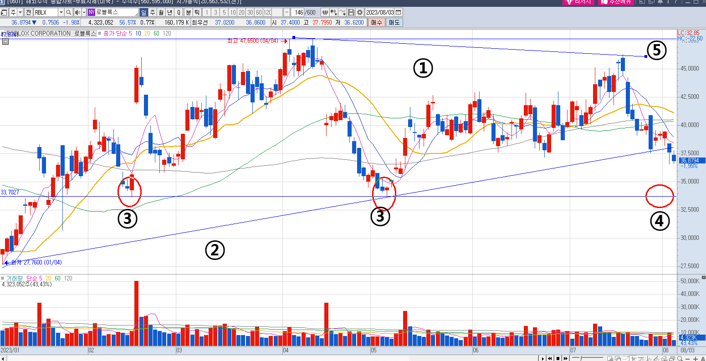The width and height of the screenshot is (706, 361).
Task: Choose the 10 interval button in toolbar
Action: [x=233, y=12]
